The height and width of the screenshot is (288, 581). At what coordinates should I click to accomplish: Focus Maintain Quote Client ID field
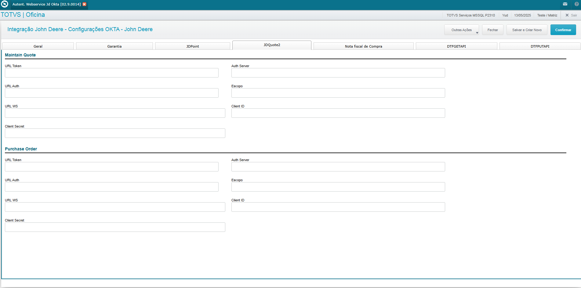pyautogui.click(x=338, y=113)
